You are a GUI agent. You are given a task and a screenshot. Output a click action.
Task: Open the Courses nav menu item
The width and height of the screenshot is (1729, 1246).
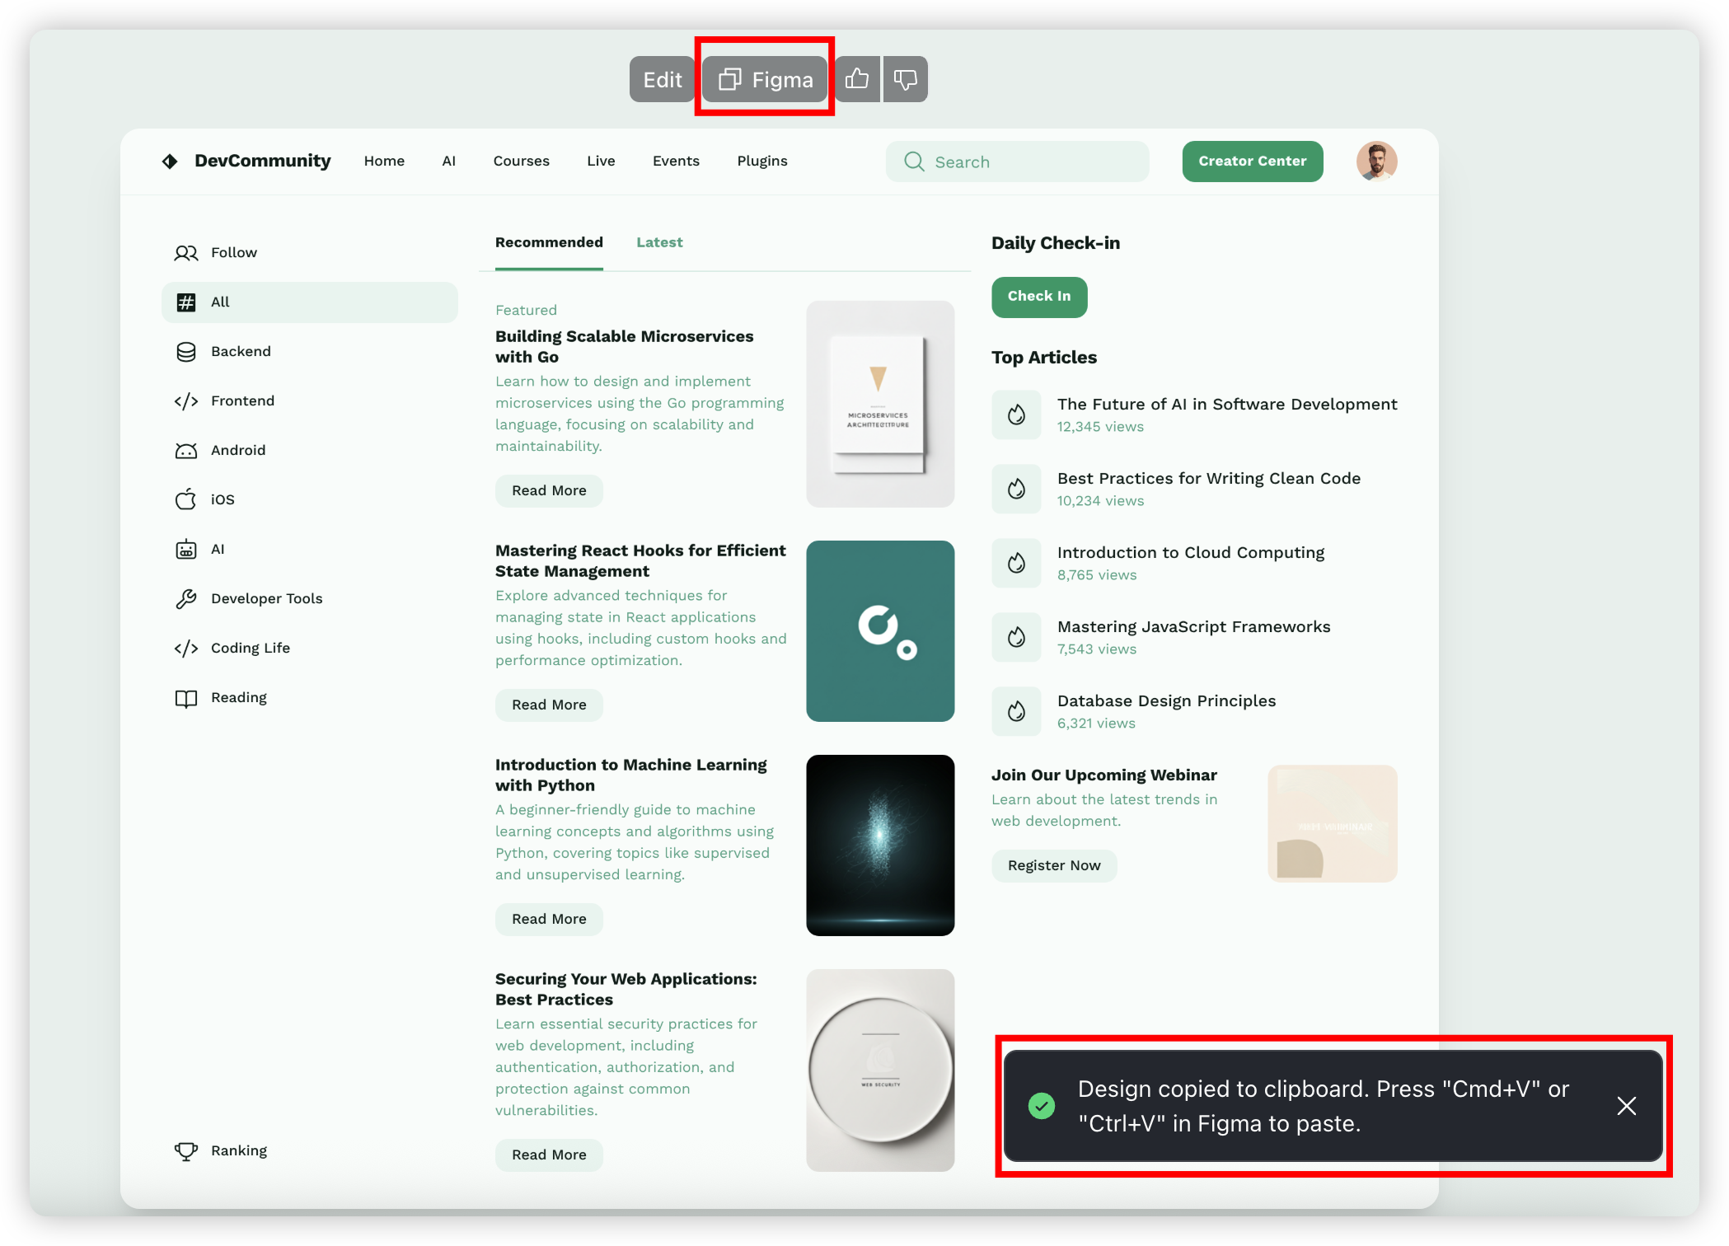pos(521,161)
